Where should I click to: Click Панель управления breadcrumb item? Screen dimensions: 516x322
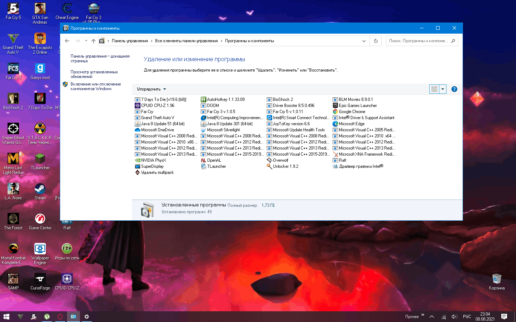(x=130, y=41)
